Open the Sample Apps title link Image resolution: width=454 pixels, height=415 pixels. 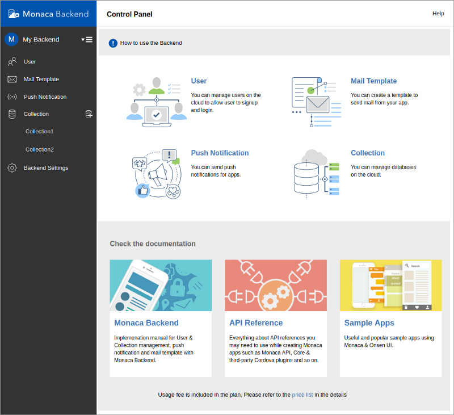click(369, 323)
